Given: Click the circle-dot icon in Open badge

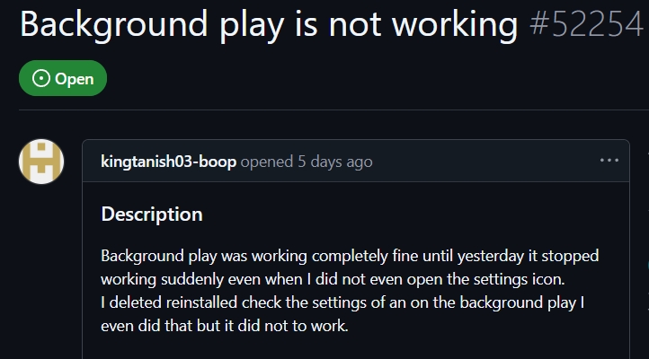Looking at the screenshot, I should 41,79.
